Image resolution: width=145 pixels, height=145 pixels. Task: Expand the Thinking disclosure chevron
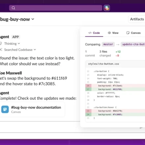pos(19,43)
